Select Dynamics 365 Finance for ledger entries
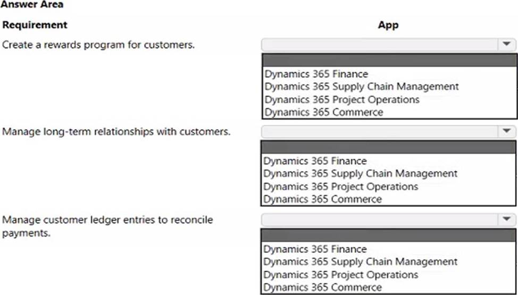Image resolution: width=518 pixels, height=295 pixels. pyautogui.click(x=315, y=249)
